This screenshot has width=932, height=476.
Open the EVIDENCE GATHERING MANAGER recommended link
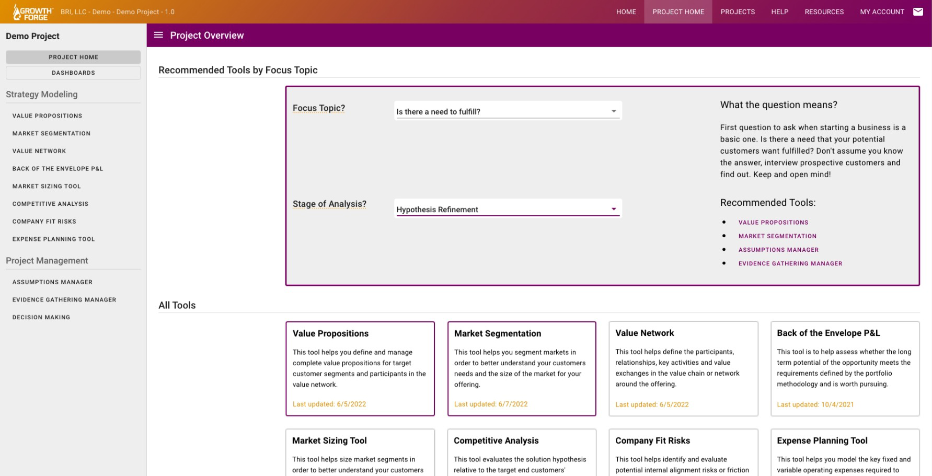pyautogui.click(x=790, y=263)
